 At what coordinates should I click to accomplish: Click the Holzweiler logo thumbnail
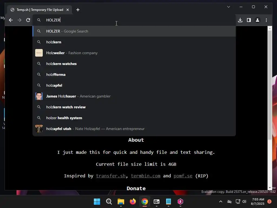(39, 53)
